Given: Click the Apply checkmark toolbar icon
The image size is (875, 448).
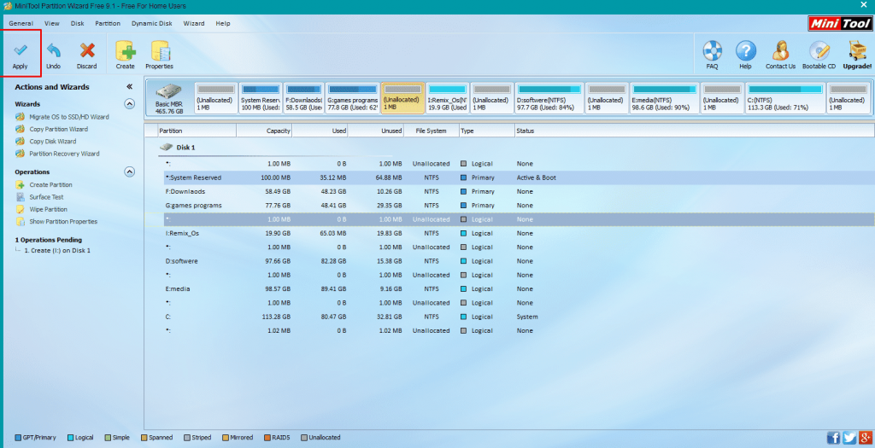Looking at the screenshot, I should (x=21, y=50).
